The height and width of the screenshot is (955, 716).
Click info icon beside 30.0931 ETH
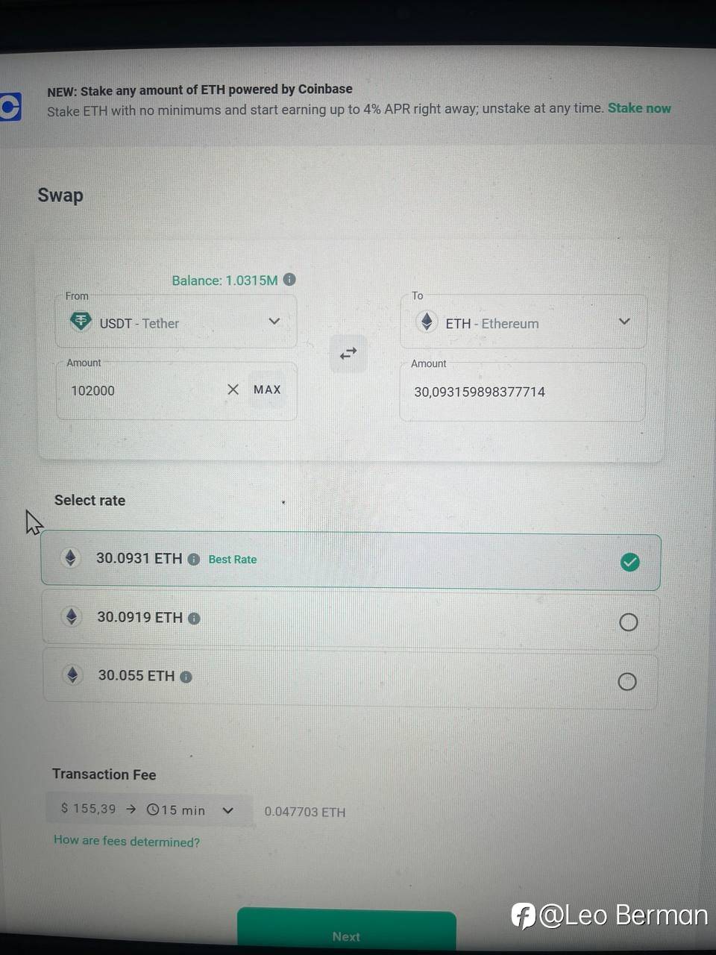tap(194, 559)
